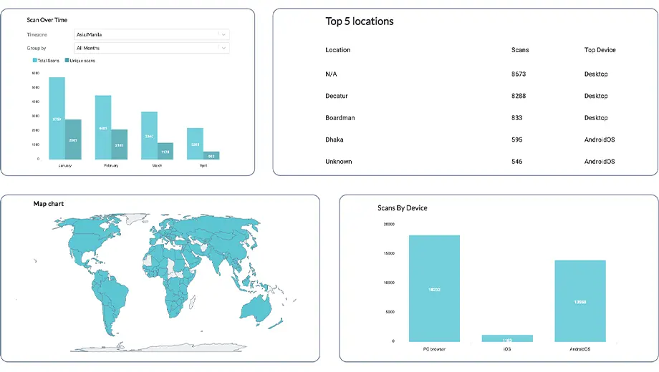659x372 pixels.
Task: Click the 'Scans' column header
Action: point(520,49)
